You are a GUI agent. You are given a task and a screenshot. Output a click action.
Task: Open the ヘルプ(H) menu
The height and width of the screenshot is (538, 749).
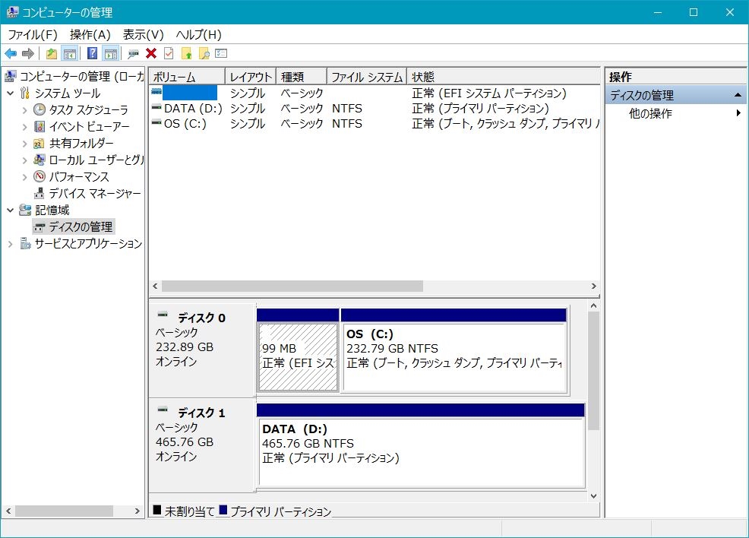(x=199, y=35)
